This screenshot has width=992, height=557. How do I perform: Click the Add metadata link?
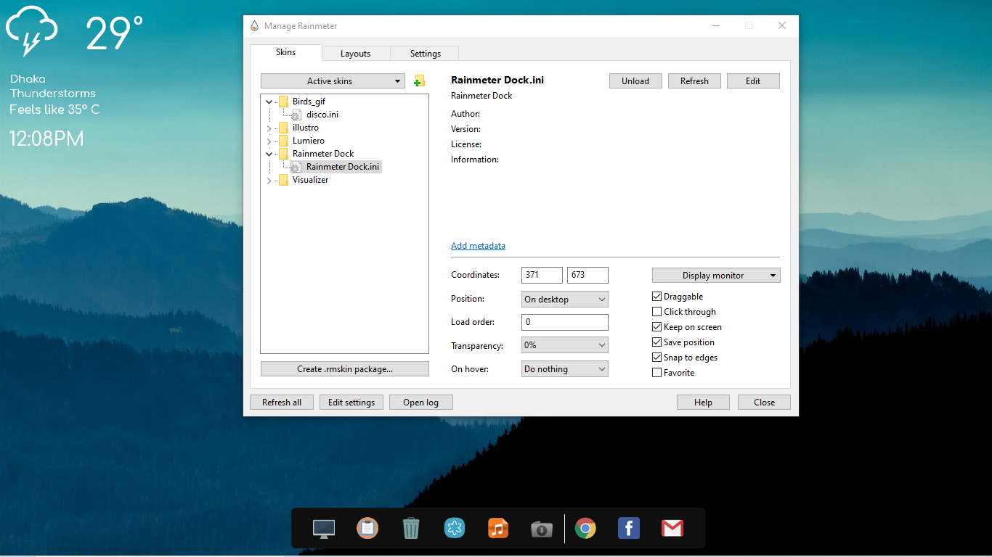tap(478, 246)
